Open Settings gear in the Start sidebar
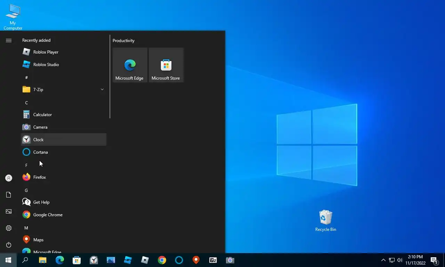This screenshot has width=445, height=267. pos(9,228)
